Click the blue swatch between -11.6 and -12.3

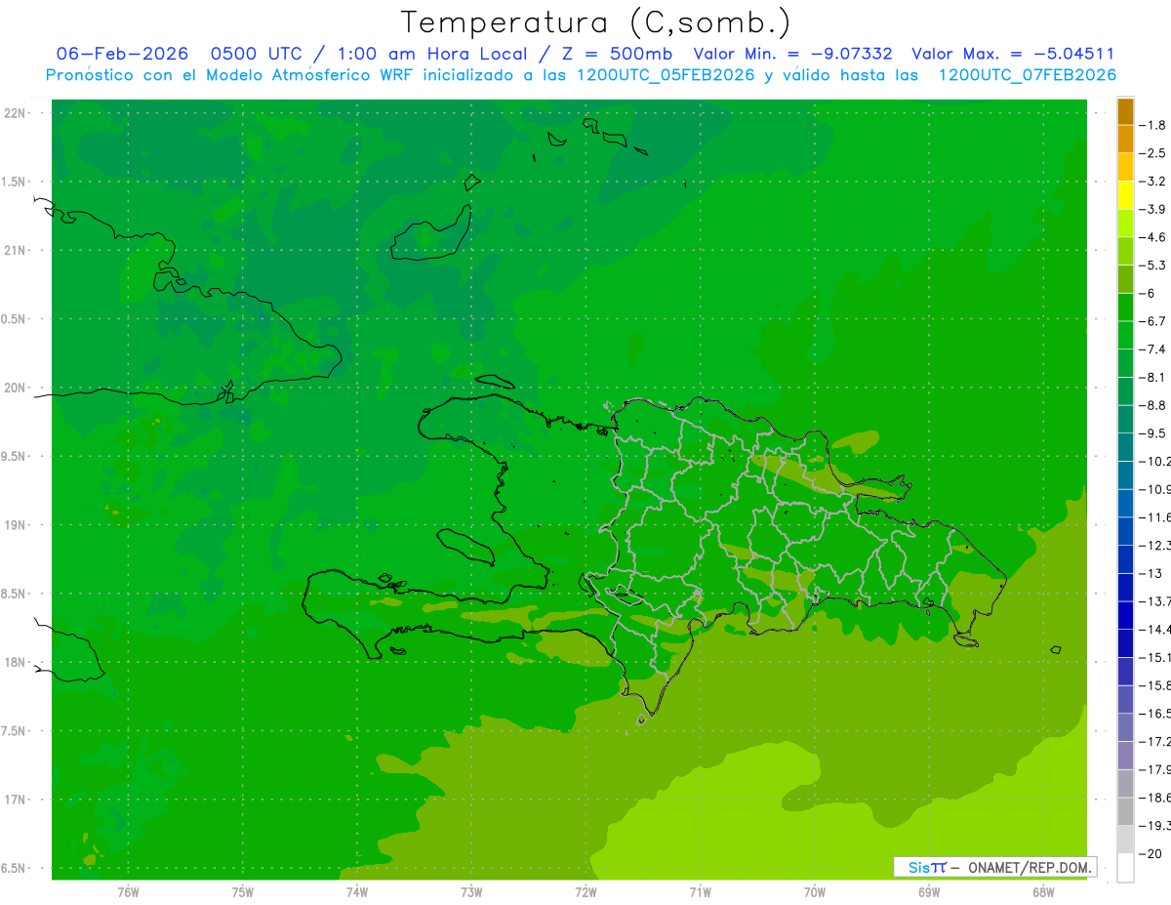[1125, 531]
